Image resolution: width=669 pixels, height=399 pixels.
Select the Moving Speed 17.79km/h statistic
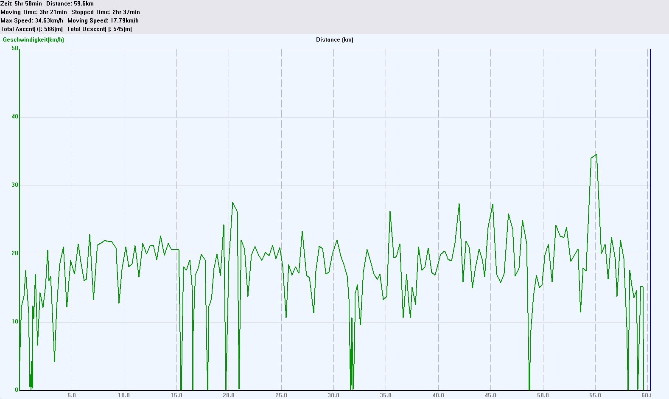click(103, 20)
